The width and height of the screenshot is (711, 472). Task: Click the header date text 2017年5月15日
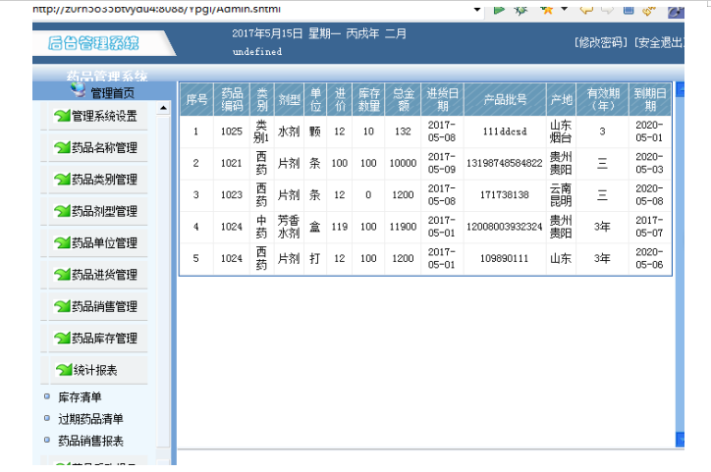(x=267, y=33)
